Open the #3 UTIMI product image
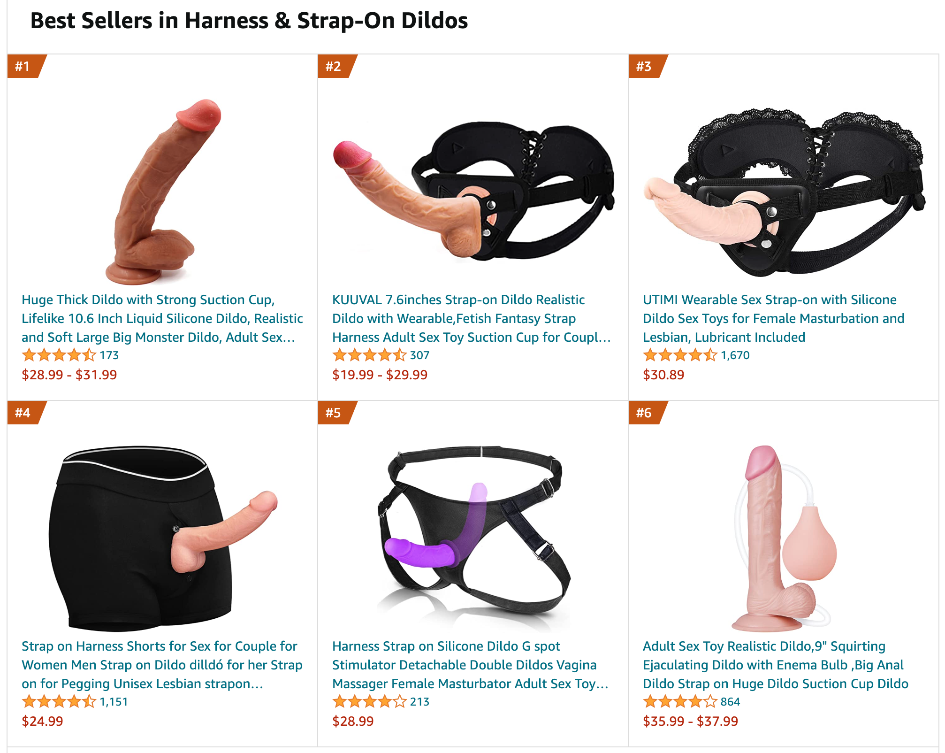The image size is (945, 753). pos(784,192)
